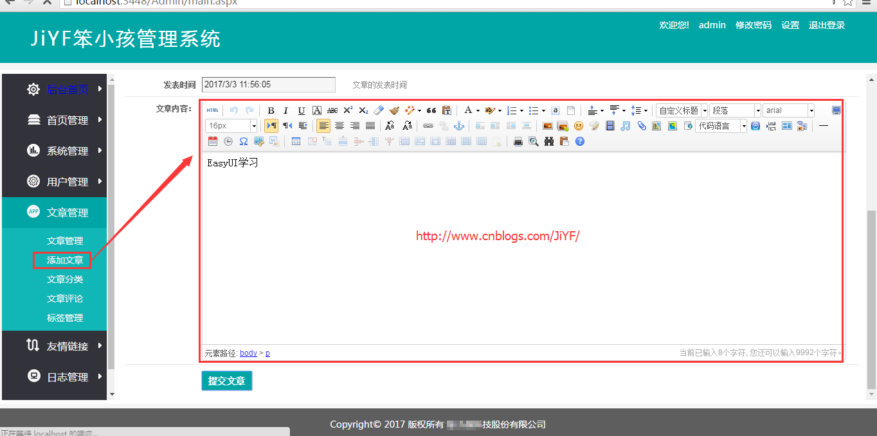Open the 添加文章 submenu item
Image resolution: width=877 pixels, height=436 pixels.
[65, 260]
